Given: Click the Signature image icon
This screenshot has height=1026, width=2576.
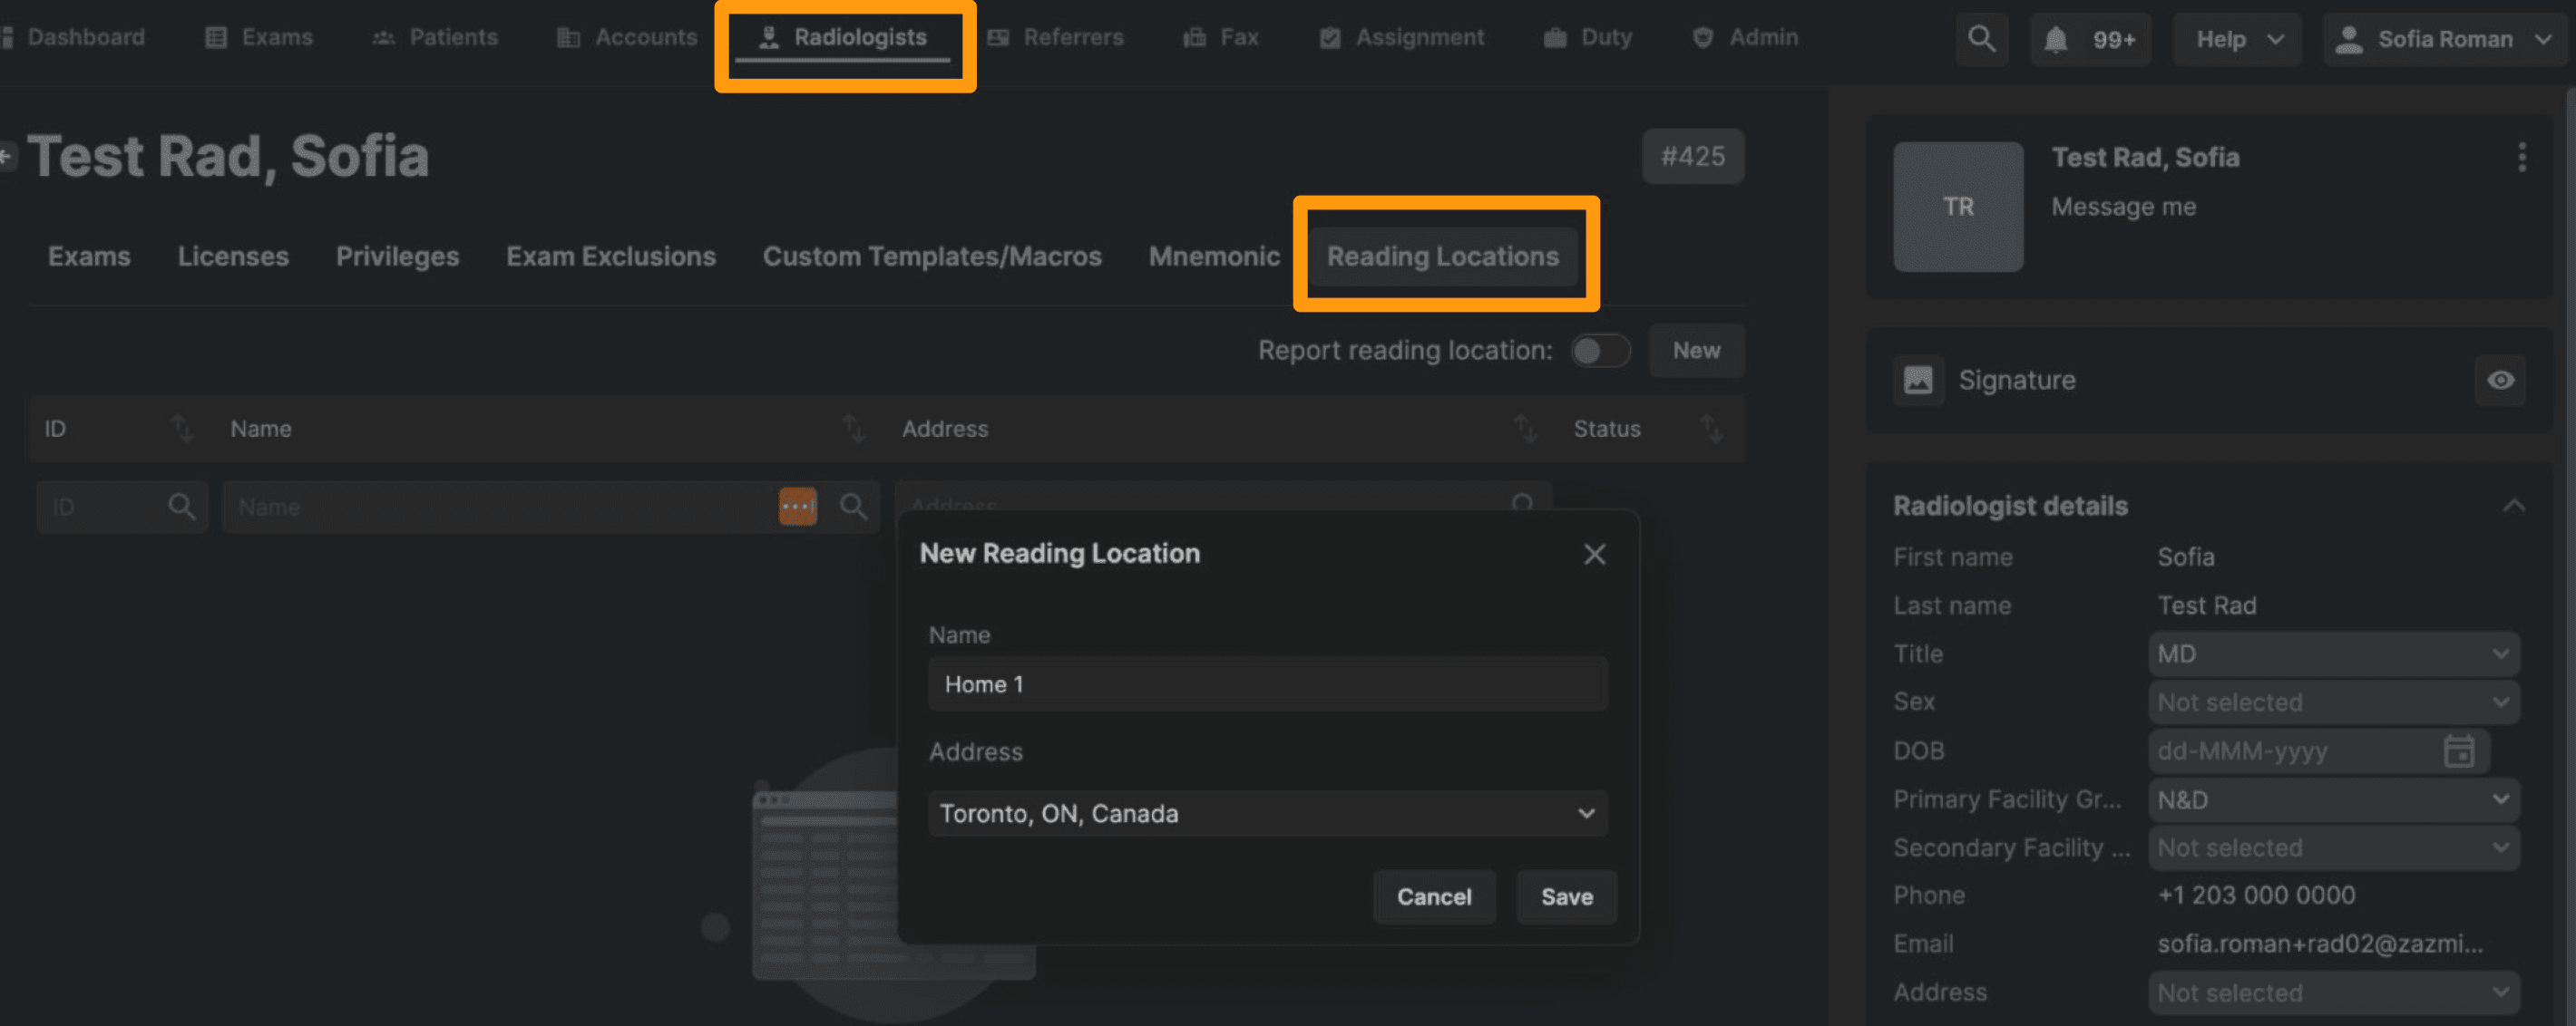Looking at the screenshot, I should (x=1917, y=380).
